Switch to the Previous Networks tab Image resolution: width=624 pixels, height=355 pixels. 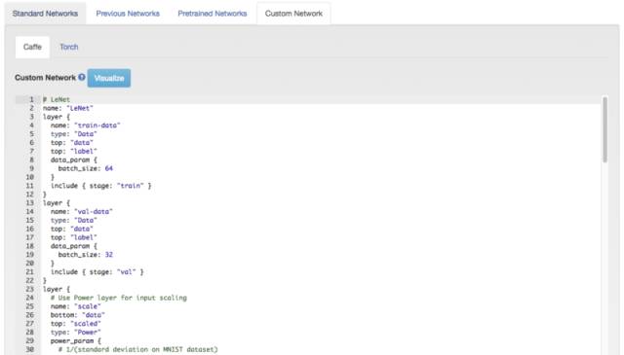(128, 14)
